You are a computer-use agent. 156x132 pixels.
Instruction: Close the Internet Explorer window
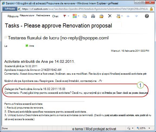click(150, 2)
